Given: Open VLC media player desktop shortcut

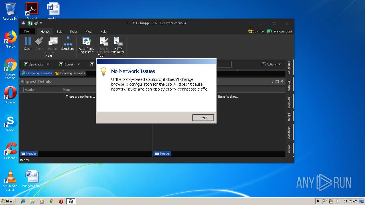Looking at the screenshot, I should [x=10, y=181].
